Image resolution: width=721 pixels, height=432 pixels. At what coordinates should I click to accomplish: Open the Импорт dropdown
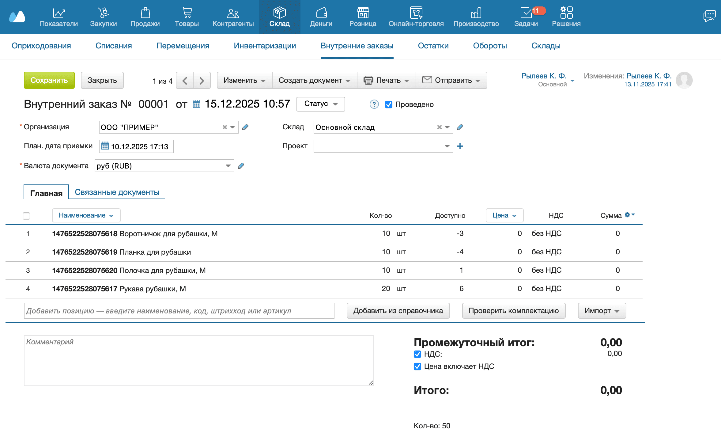pos(601,310)
